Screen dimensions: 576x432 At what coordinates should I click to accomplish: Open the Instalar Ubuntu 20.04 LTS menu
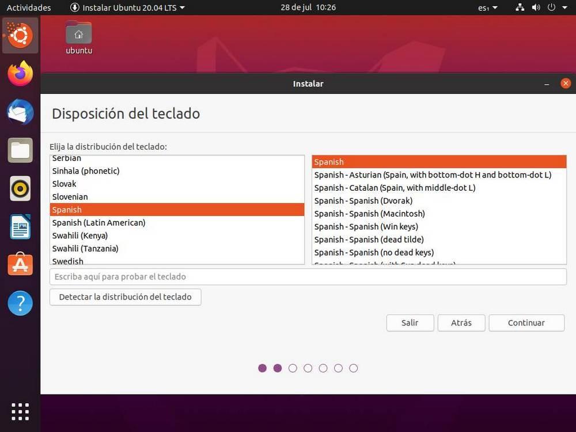pyautogui.click(x=127, y=7)
